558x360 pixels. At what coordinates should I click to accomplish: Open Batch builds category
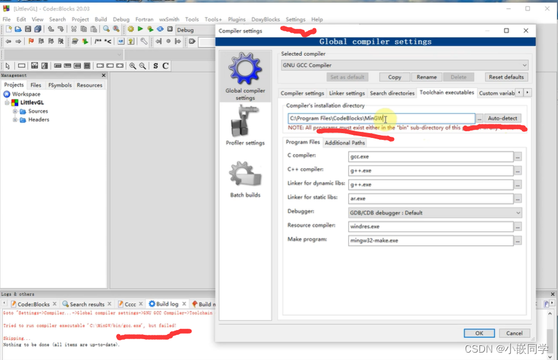tap(245, 178)
